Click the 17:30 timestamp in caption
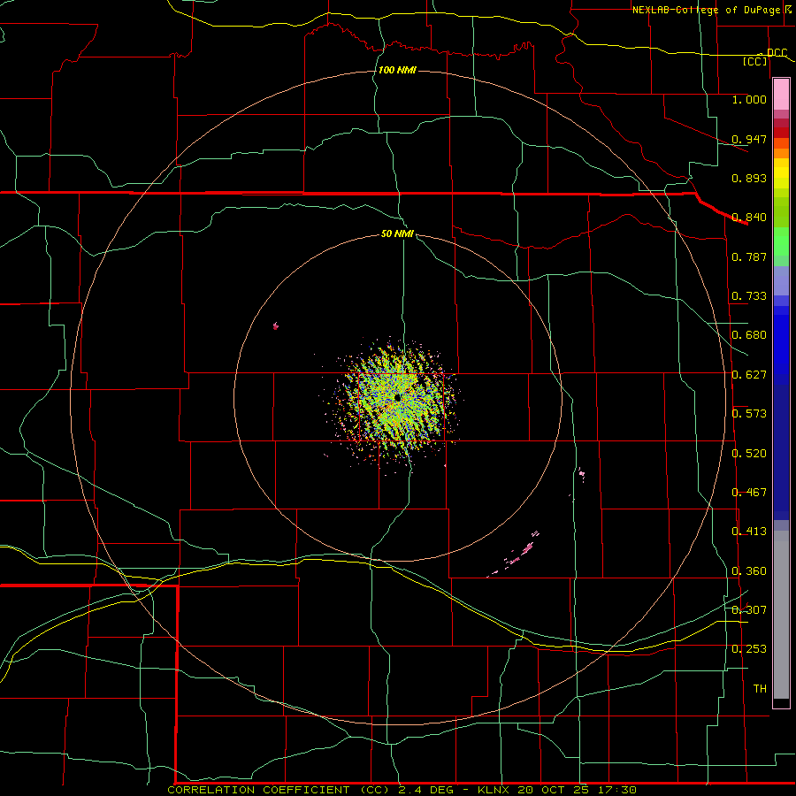This screenshot has height=796, width=796. (616, 790)
